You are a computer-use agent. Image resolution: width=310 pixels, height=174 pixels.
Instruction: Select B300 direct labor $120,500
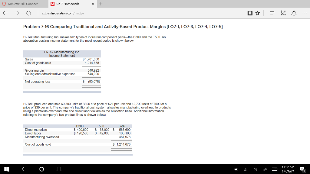[81, 133]
